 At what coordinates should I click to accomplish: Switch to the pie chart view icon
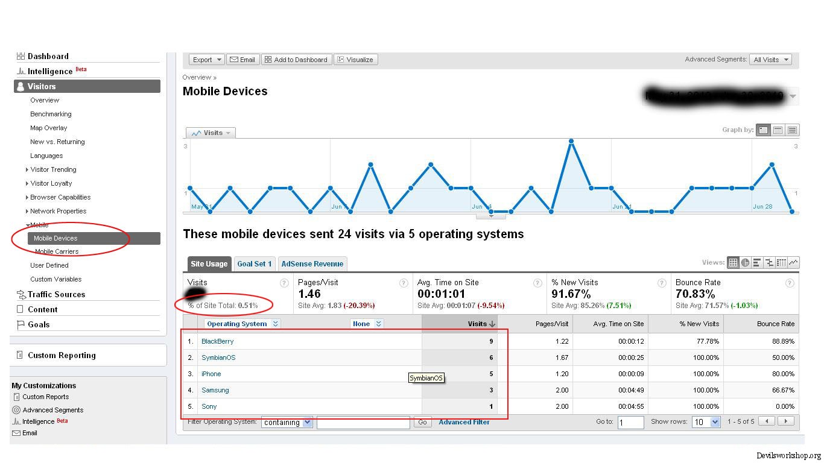pos(745,262)
